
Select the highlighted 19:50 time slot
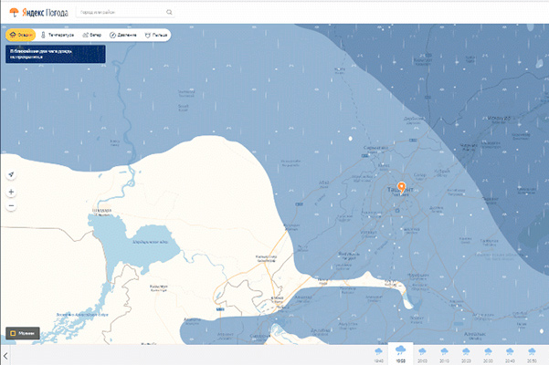(400, 354)
